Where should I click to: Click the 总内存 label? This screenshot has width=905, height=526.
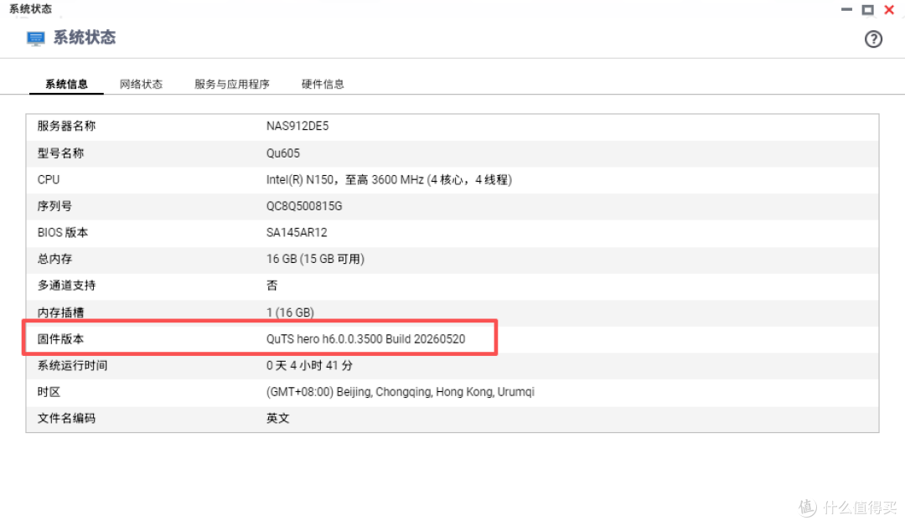click(54, 259)
